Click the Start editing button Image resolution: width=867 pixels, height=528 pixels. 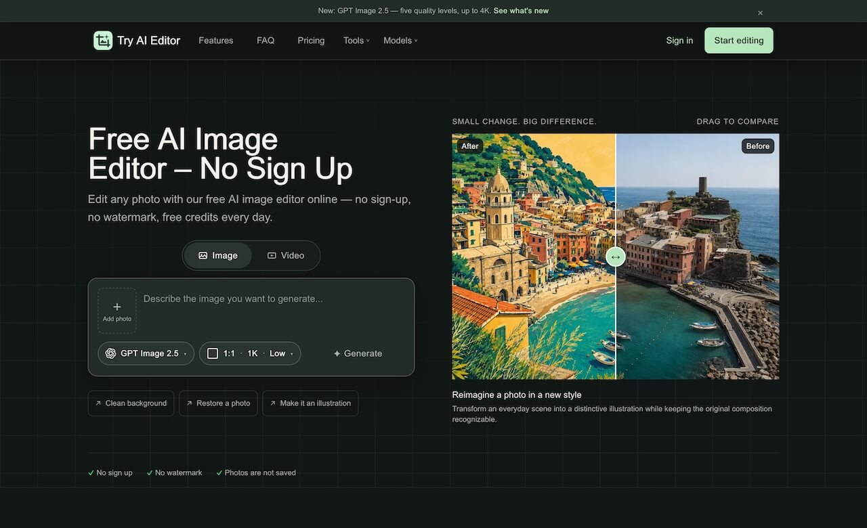click(x=739, y=41)
